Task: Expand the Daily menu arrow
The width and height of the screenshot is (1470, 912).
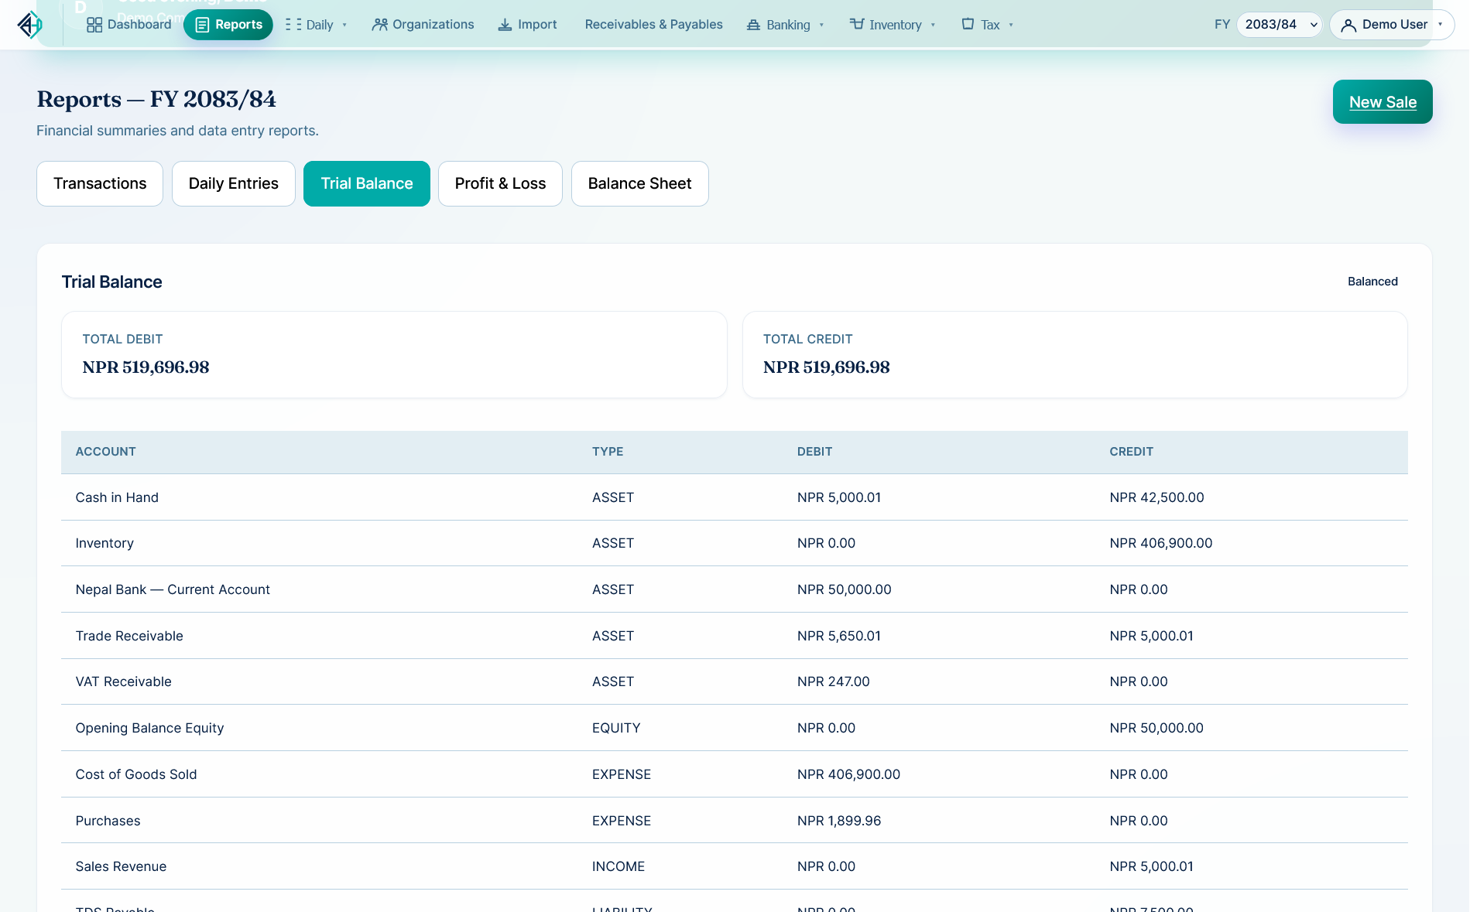Action: (344, 25)
